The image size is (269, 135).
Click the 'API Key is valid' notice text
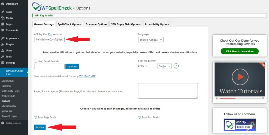tap(44, 15)
